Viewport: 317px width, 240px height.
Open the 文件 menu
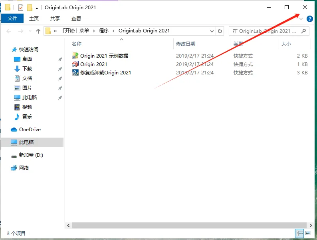[x=12, y=18]
